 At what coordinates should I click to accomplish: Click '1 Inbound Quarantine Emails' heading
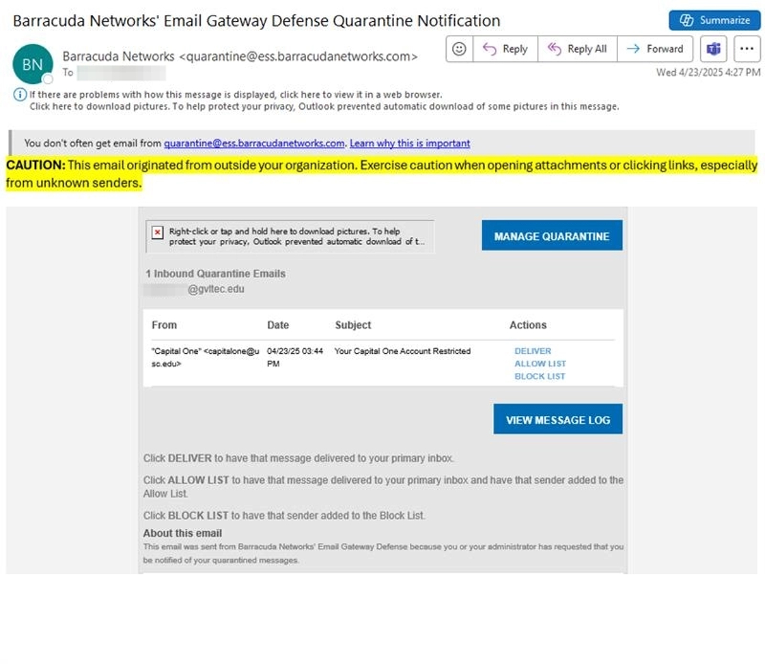(x=216, y=274)
